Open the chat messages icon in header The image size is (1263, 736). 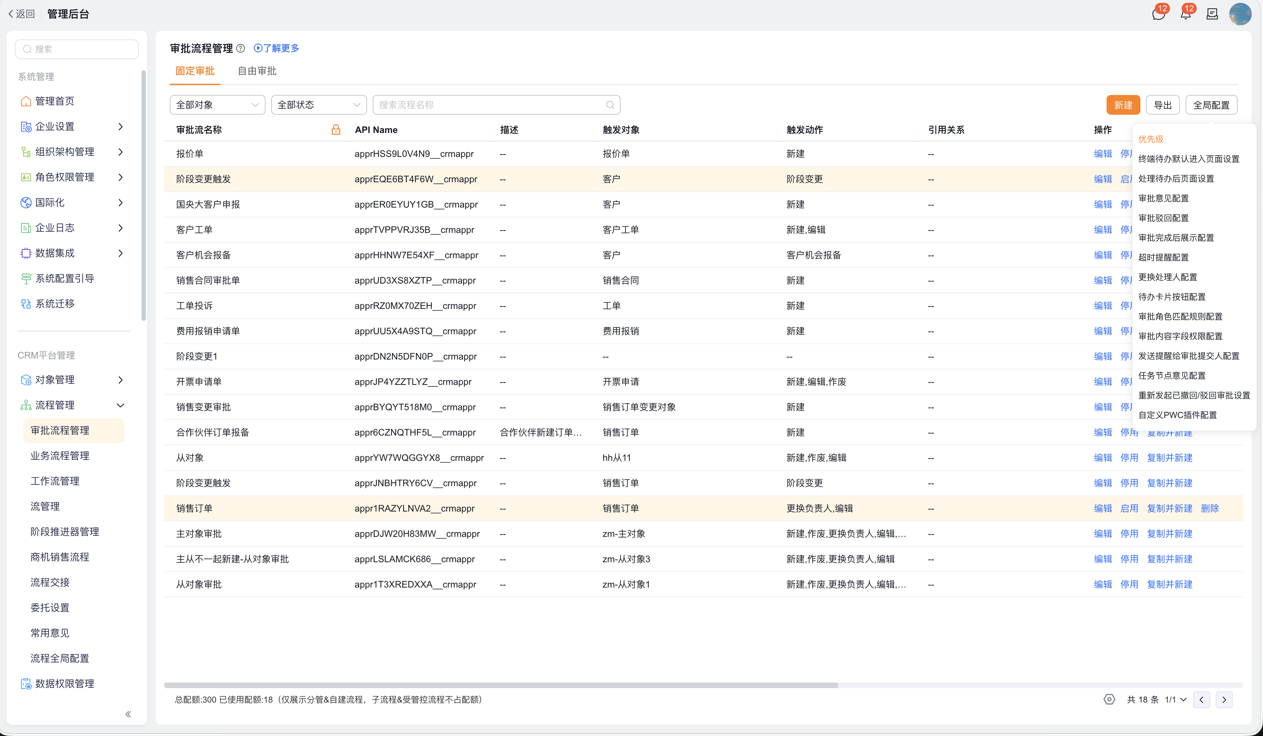point(1158,14)
